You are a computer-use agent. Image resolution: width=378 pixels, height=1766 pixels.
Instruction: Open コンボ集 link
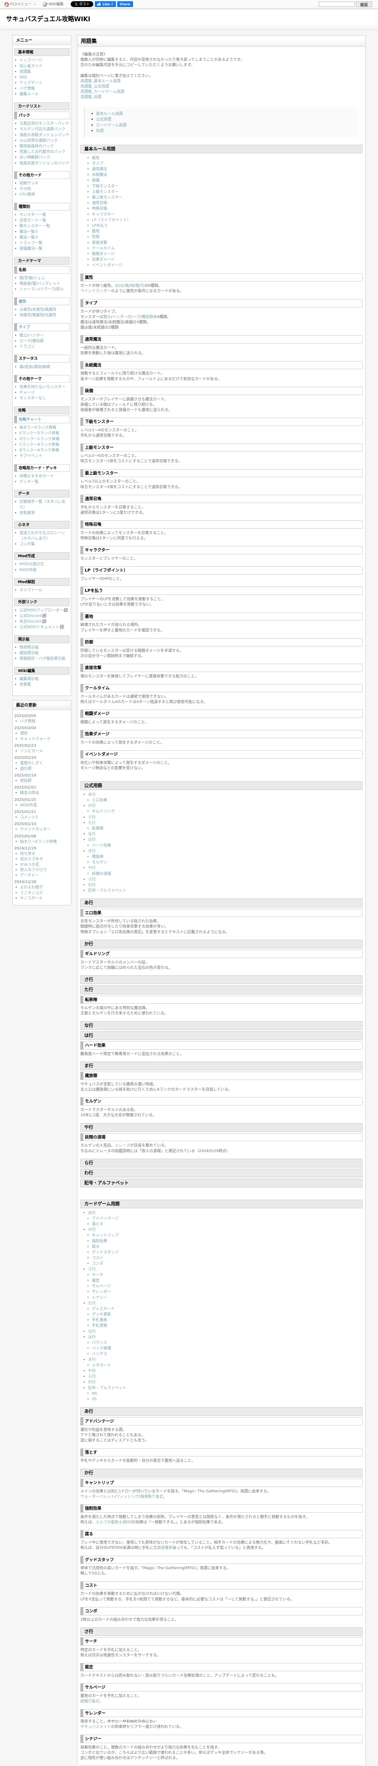pyautogui.click(x=27, y=544)
